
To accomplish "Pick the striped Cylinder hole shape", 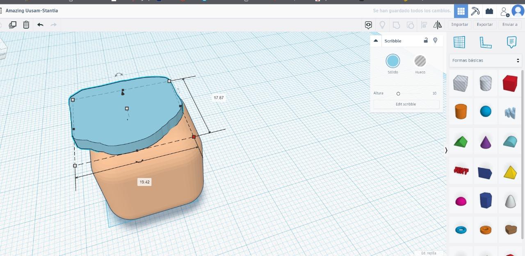I will click(x=486, y=83).
